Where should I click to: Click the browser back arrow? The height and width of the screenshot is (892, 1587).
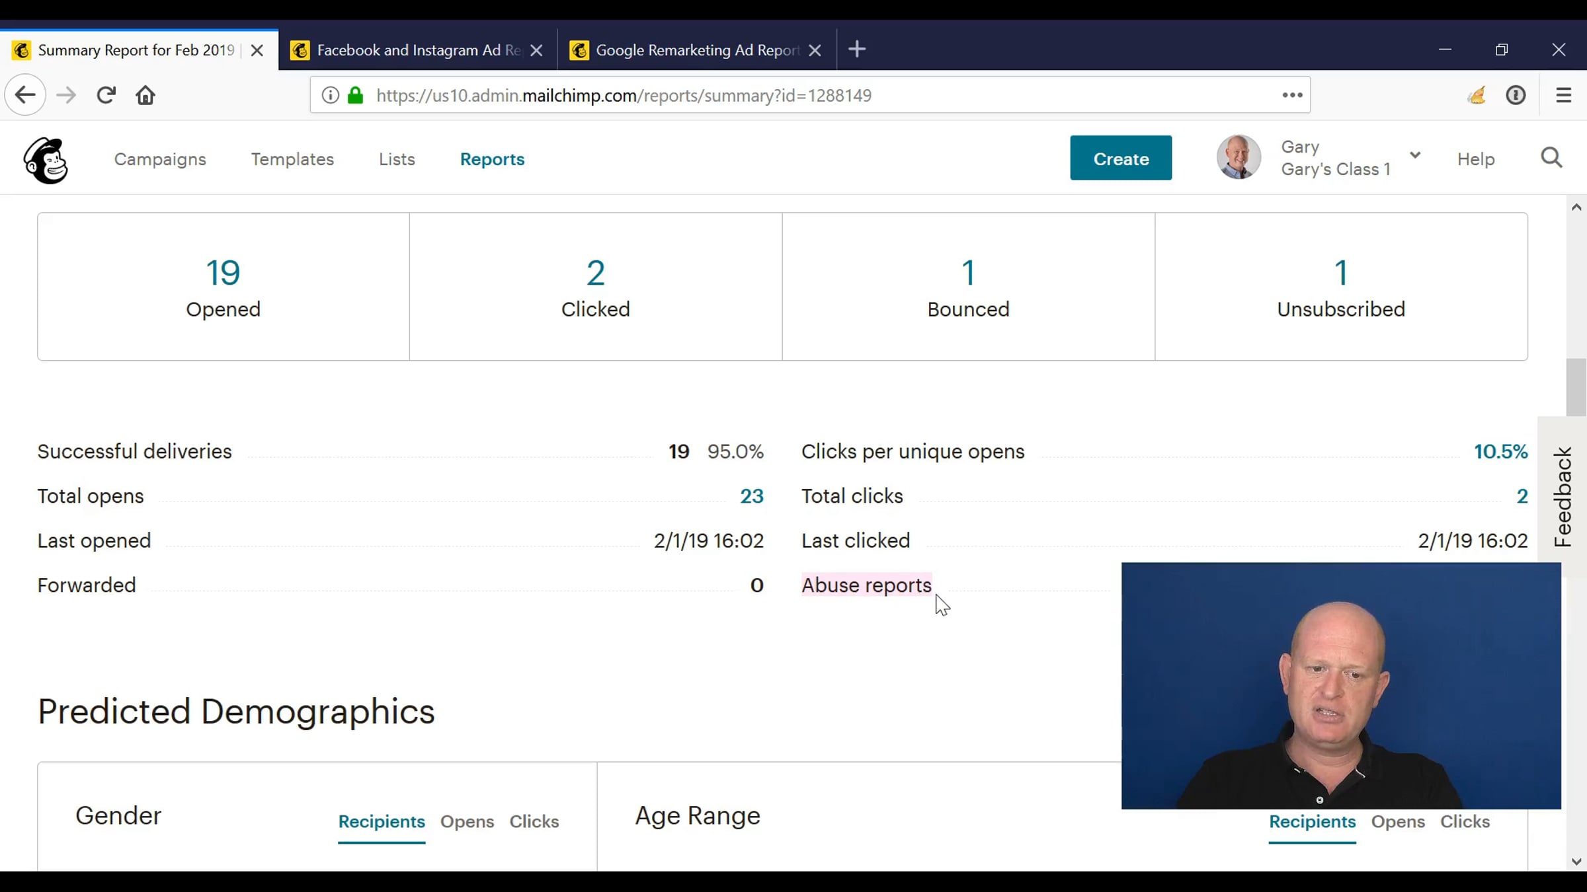pyautogui.click(x=25, y=95)
